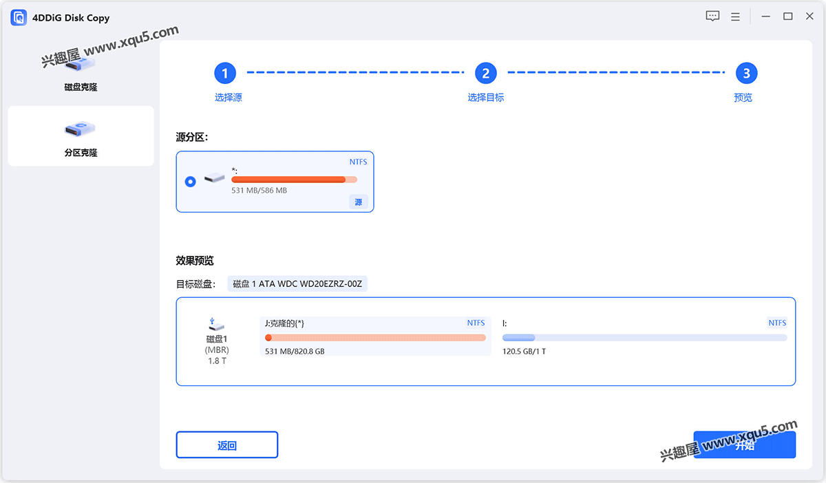The image size is (826, 483).
Task: Click the 预览 step label
Action: click(743, 98)
